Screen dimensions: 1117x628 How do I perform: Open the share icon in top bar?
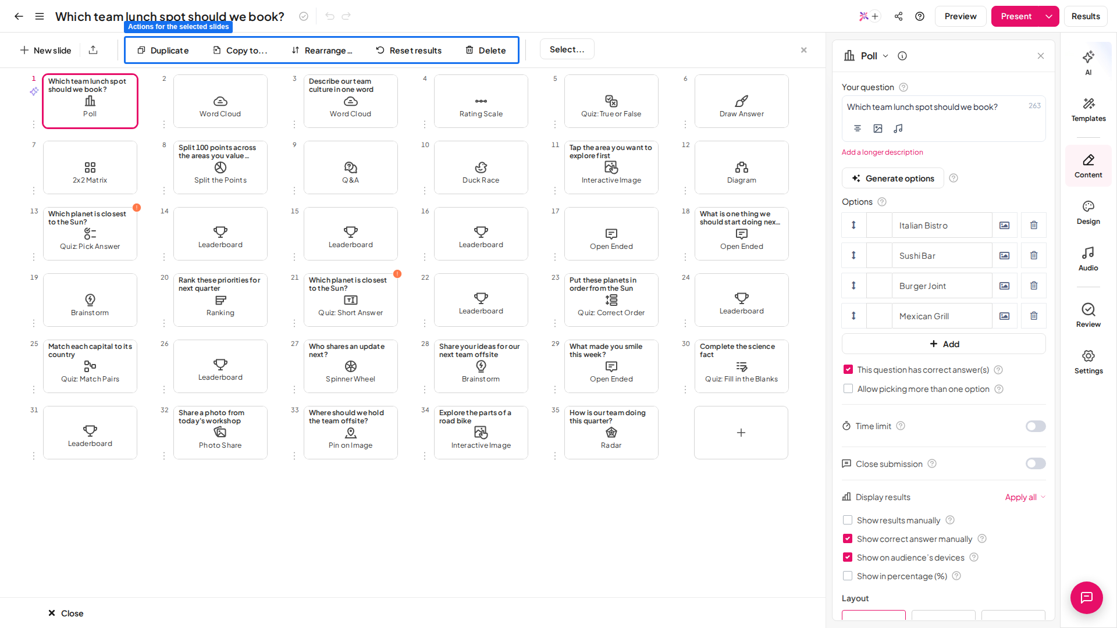tap(899, 16)
